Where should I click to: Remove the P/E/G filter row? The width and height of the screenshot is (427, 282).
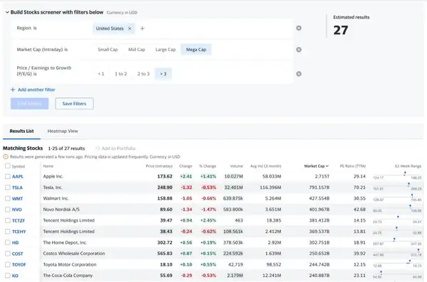coord(299,74)
